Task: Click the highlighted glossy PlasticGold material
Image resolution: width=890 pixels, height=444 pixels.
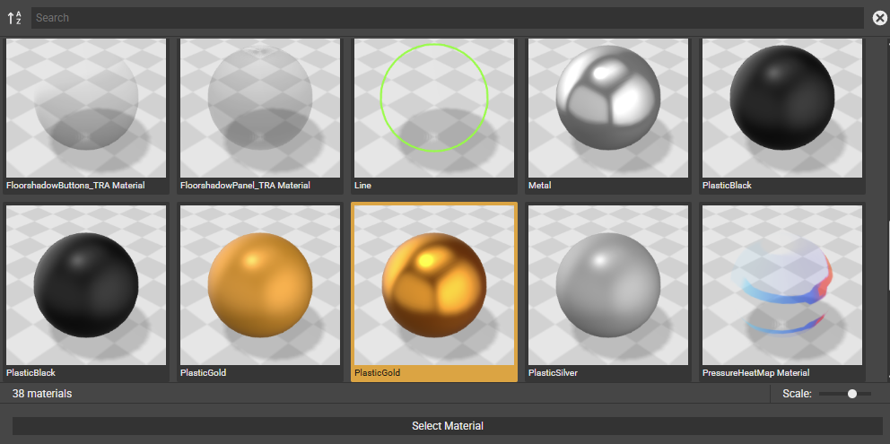Action: (434, 292)
